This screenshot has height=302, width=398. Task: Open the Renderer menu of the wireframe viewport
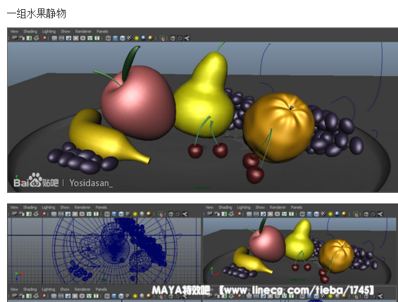[82, 208]
